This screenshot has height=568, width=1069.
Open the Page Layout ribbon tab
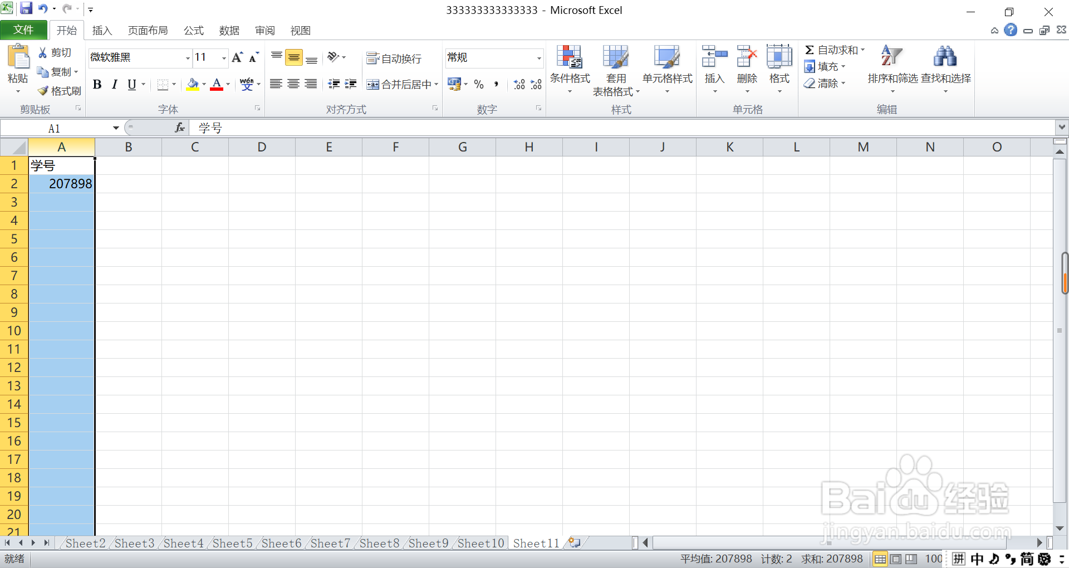(x=148, y=31)
